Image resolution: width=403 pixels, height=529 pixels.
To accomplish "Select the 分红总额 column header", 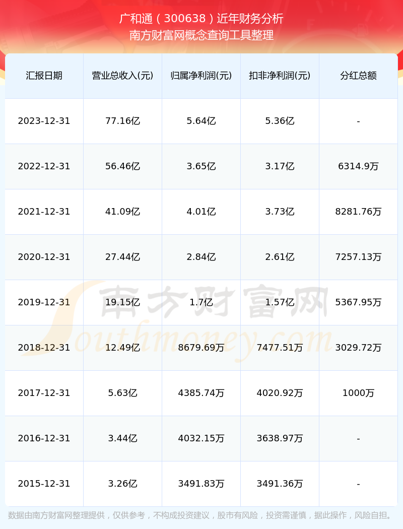I will click(x=359, y=76).
